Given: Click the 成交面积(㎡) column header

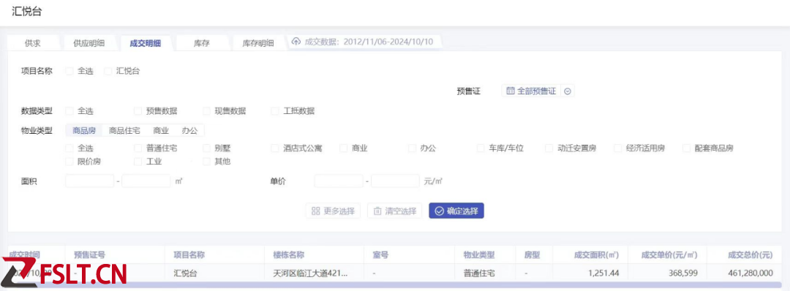Looking at the screenshot, I should click(597, 254).
